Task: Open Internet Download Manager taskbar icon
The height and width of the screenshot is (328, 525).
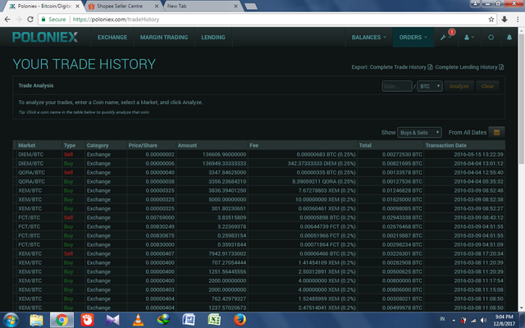Action: coord(163,320)
